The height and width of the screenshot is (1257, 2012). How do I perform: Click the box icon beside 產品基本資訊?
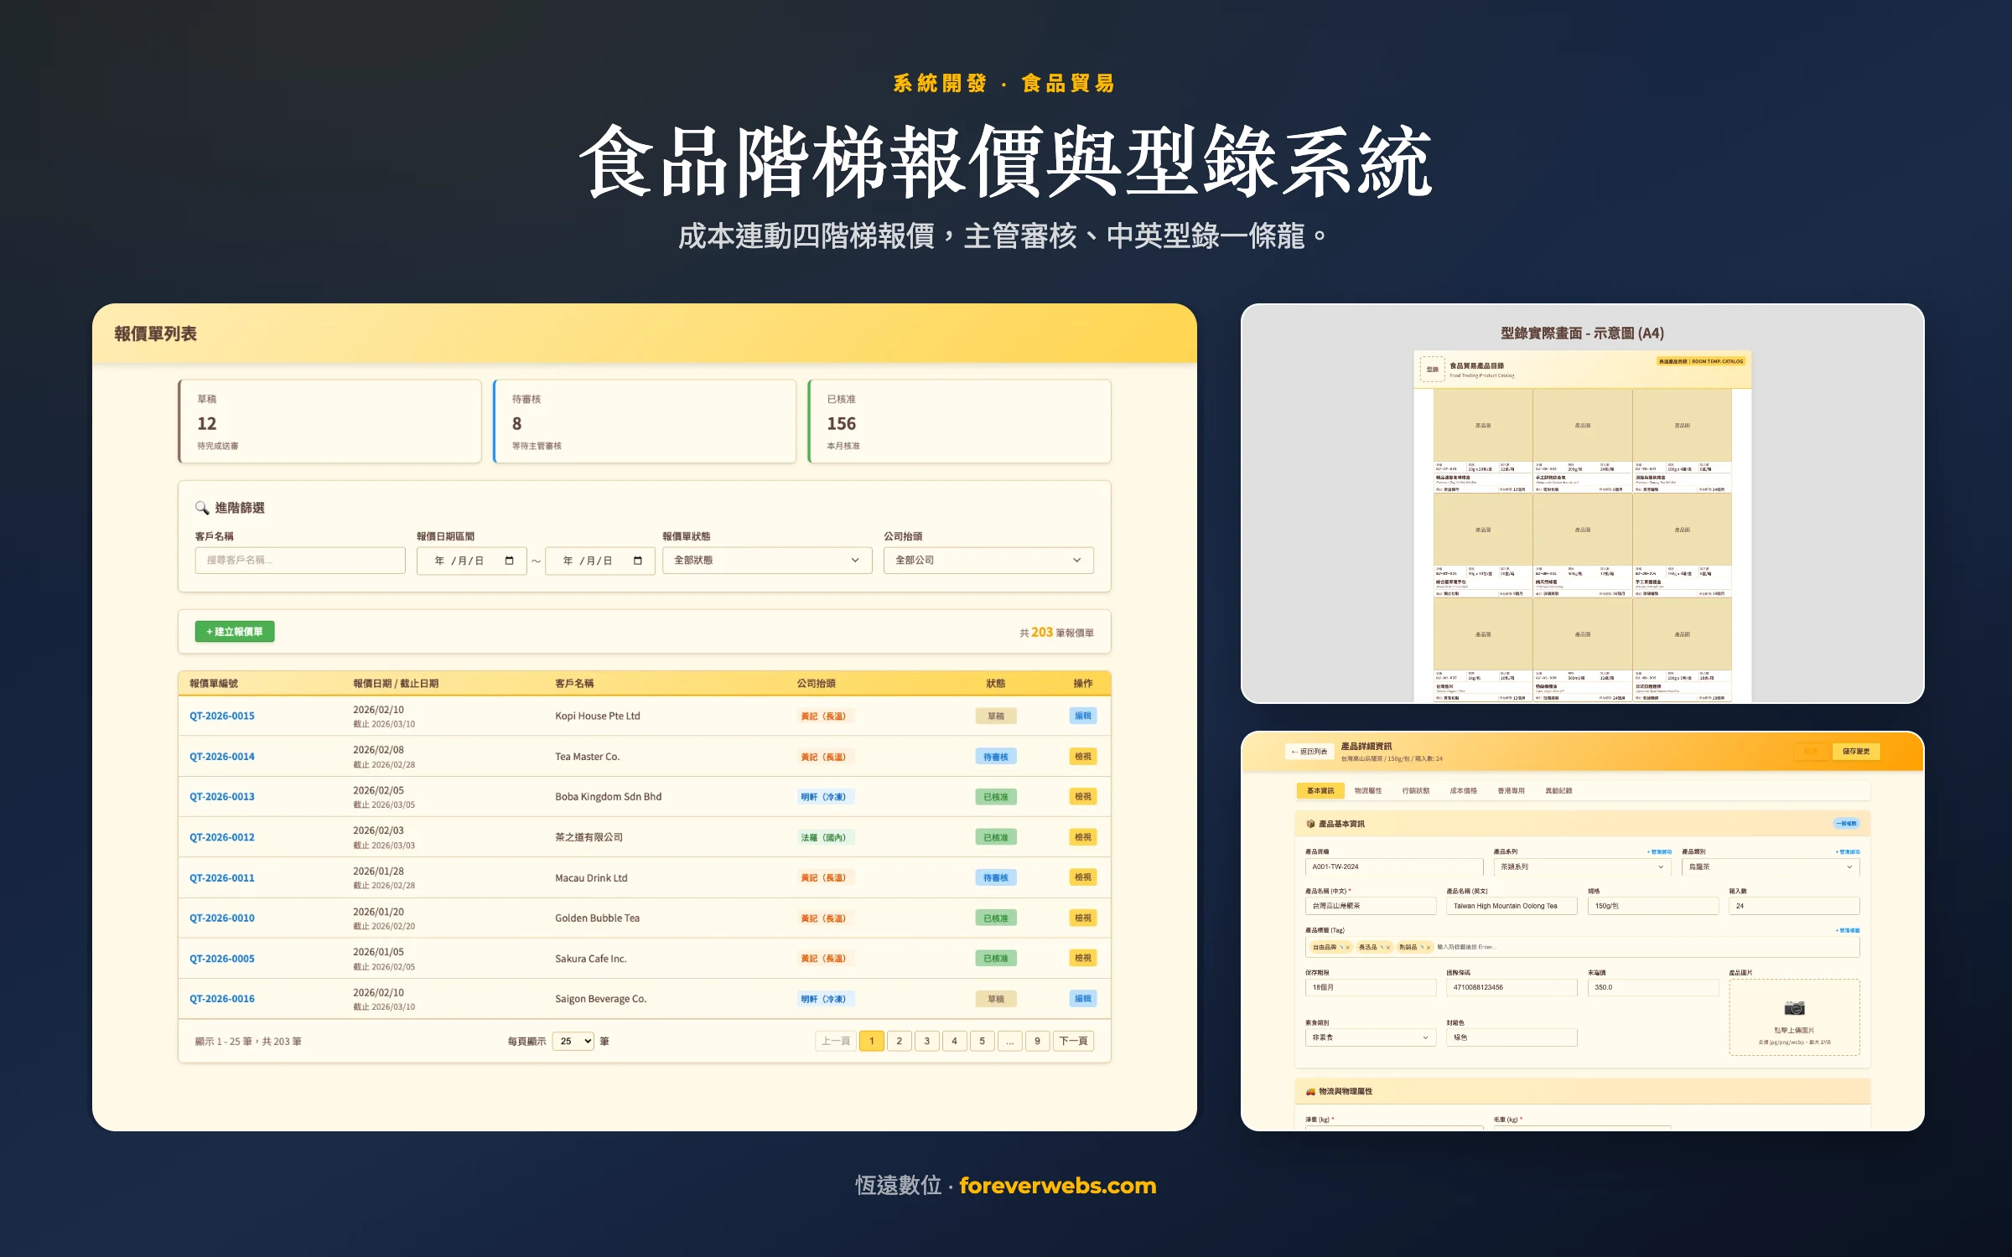(x=1310, y=824)
